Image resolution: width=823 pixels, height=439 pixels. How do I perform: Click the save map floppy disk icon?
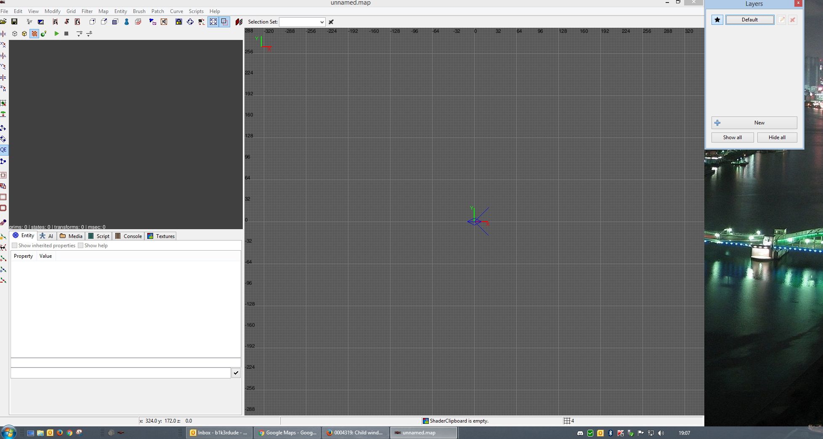coord(14,22)
